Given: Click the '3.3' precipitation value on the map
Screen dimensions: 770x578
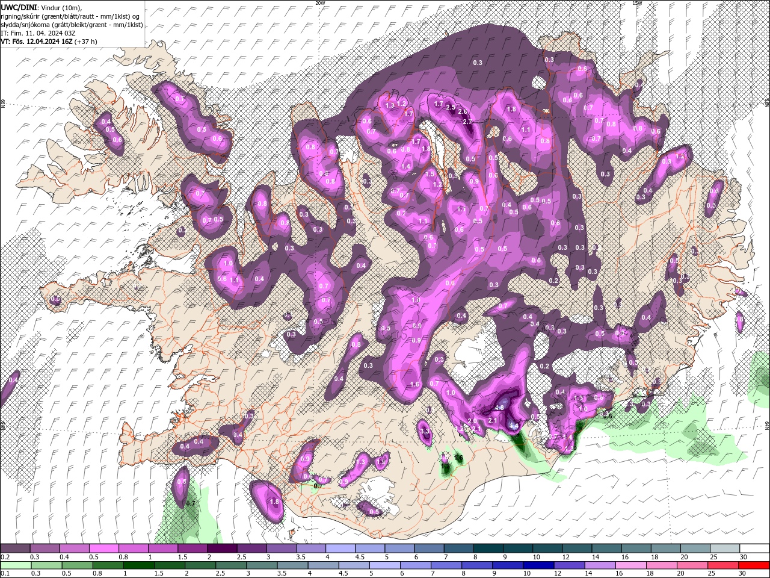Looking at the screenshot, I should click(425, 431).
